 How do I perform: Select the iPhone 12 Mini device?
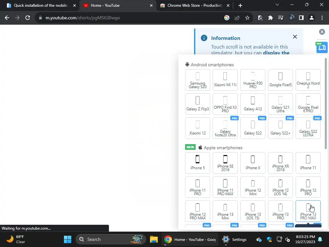click(x=253, y=187)
